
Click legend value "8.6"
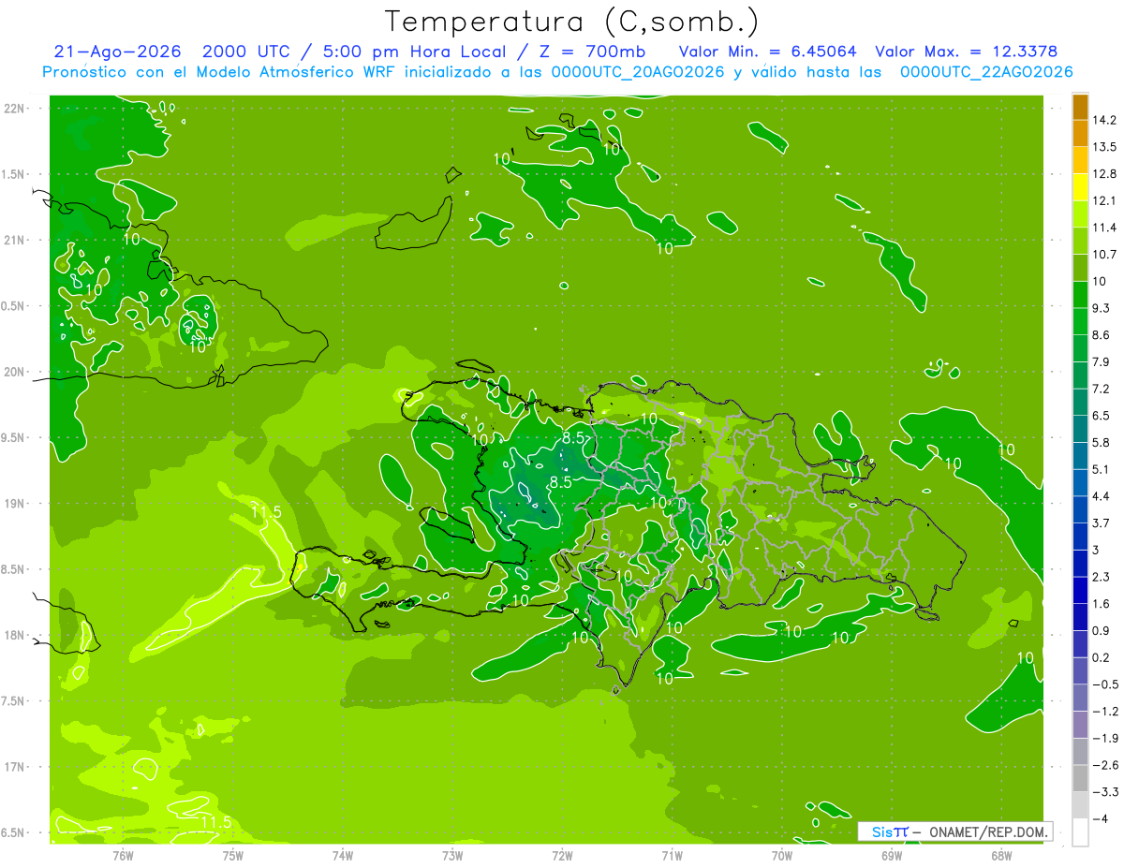1102,335
